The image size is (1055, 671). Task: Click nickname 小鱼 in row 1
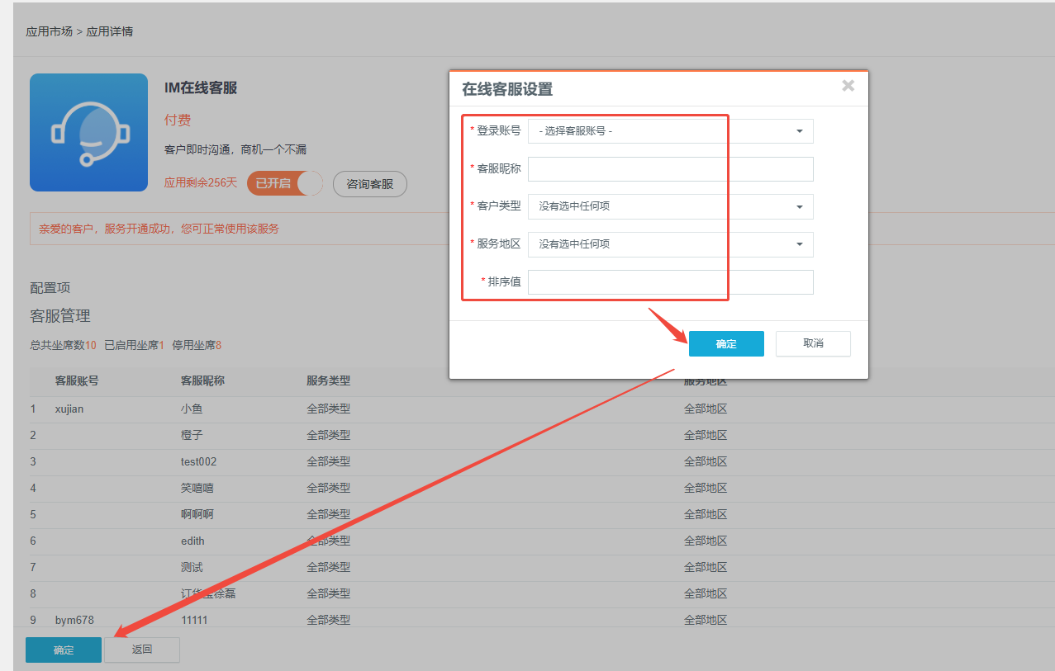point(192,409)
